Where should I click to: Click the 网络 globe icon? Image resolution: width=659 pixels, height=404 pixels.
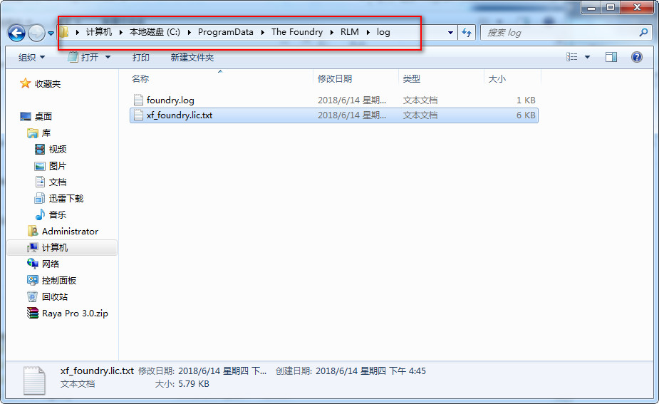click(x=32, y=264)
